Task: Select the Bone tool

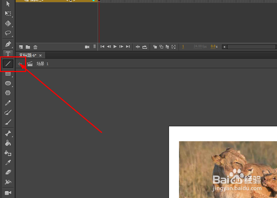Action: point(8,133)
